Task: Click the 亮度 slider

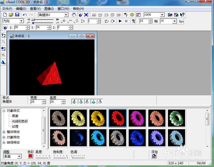Action: point(43,156)
